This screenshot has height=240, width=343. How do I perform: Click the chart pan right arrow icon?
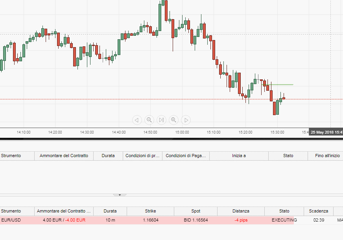(186, 120)
